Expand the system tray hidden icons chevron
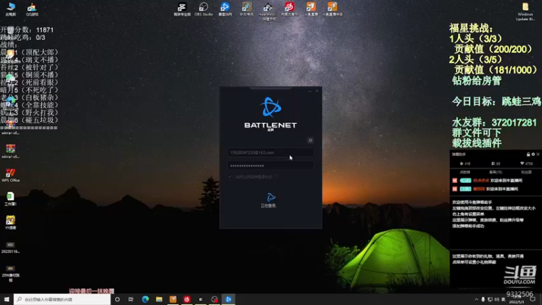The width and height of the screenshot is (542, 305). [476, 300]
